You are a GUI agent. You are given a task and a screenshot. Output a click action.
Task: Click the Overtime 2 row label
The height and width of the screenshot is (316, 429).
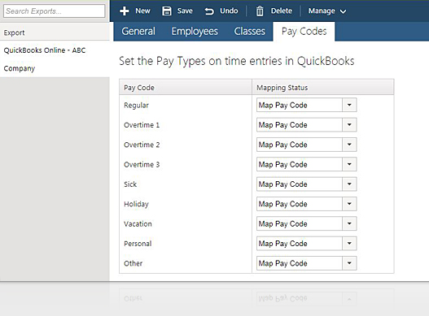point(142,145)
